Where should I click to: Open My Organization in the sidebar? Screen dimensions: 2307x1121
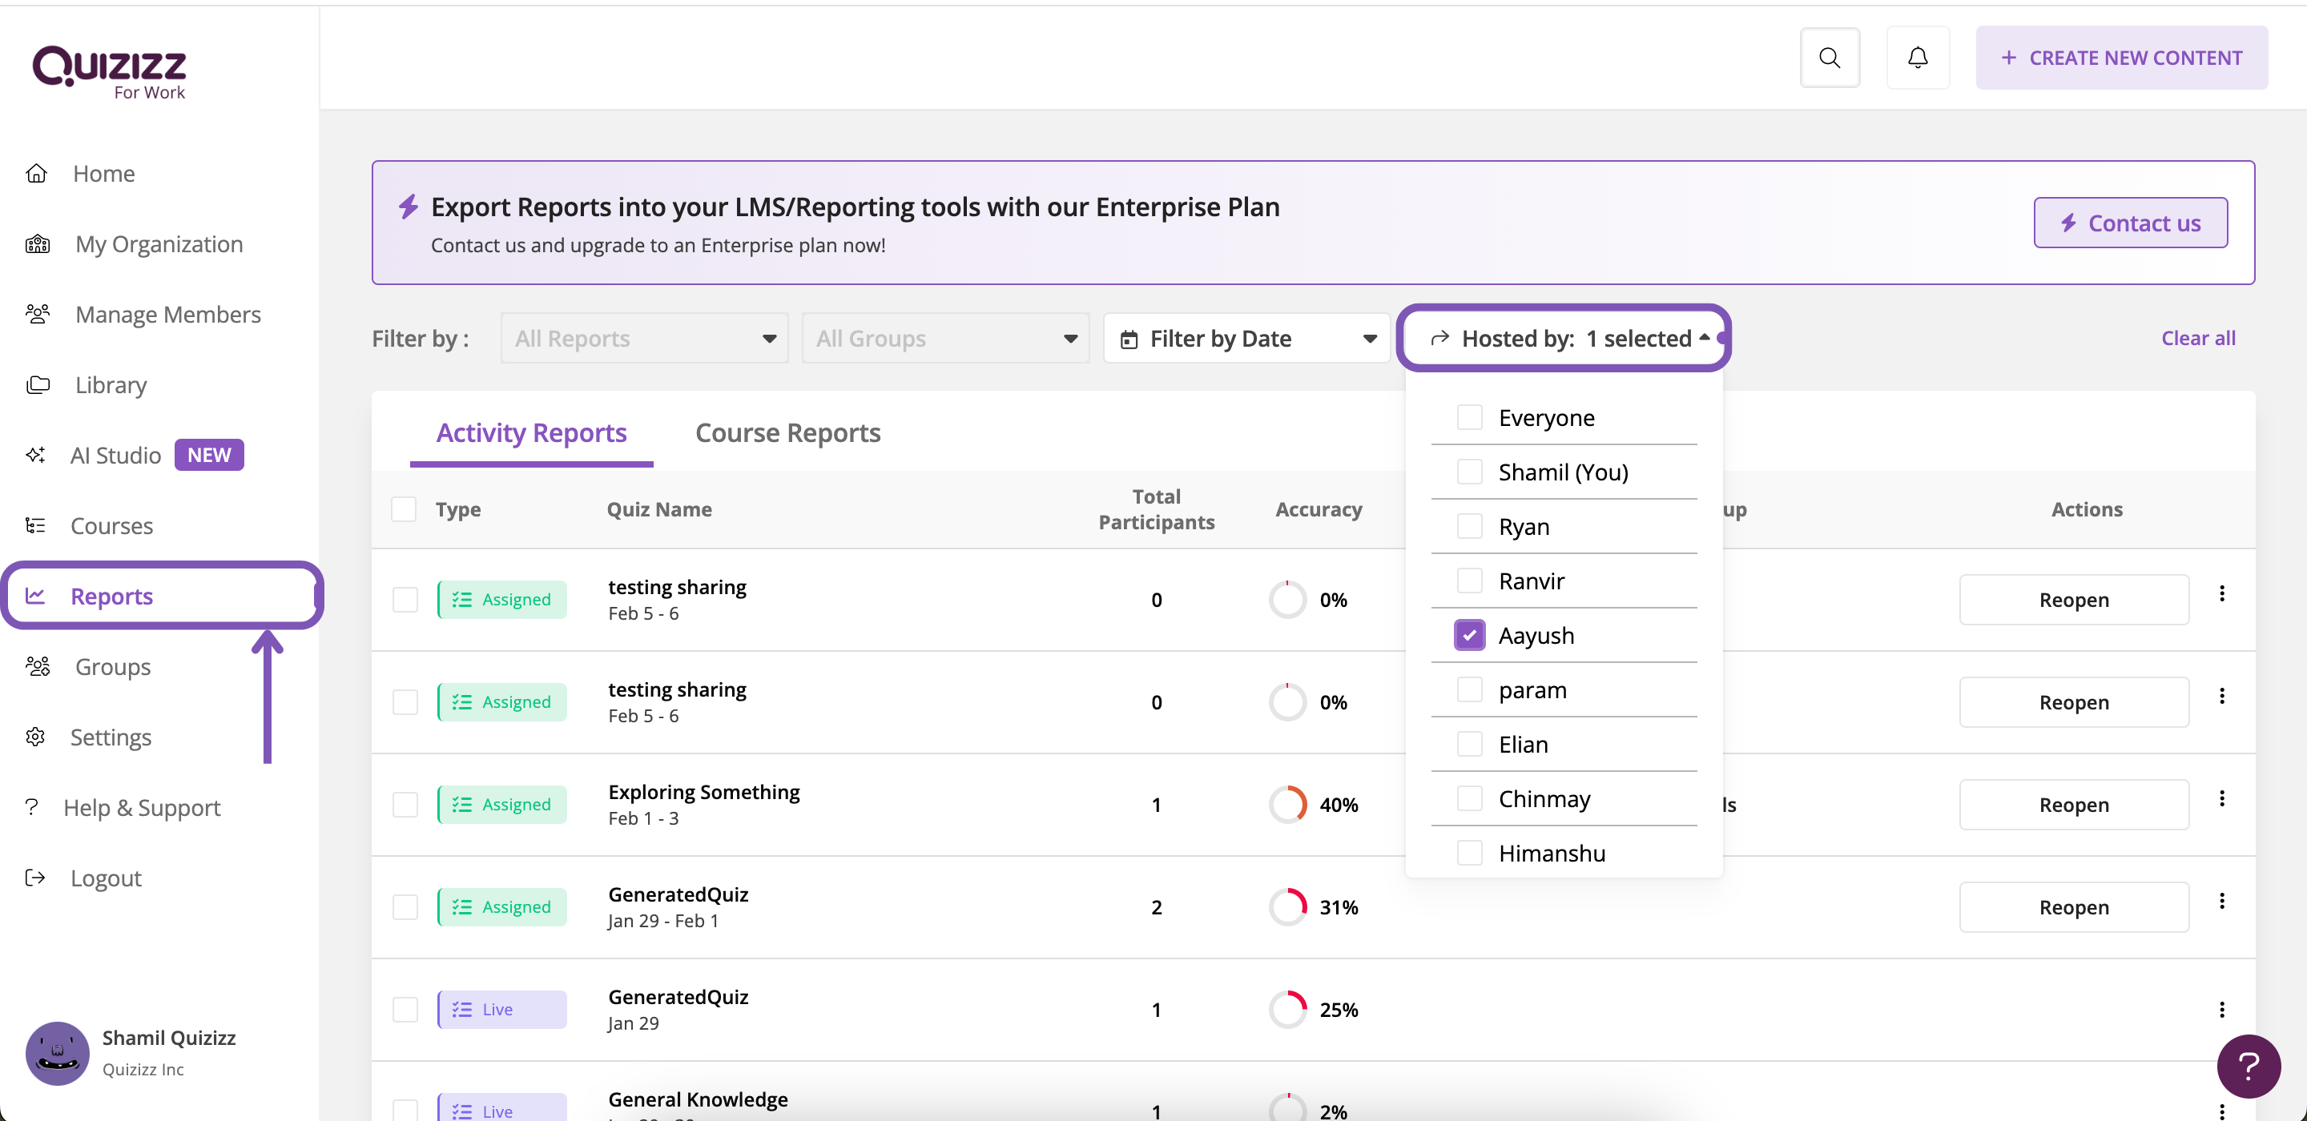(x=159, y=243)
